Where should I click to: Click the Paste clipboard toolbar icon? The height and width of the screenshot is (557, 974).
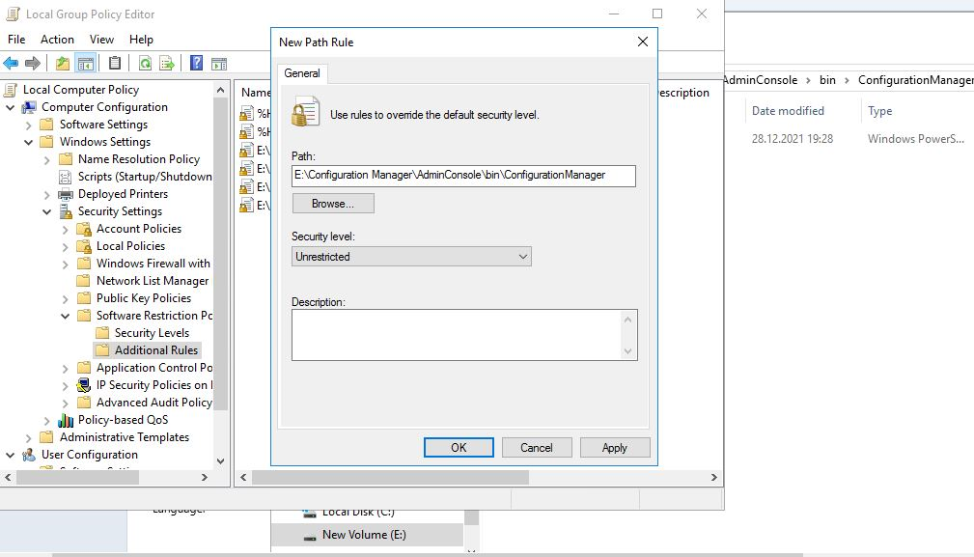115,63
